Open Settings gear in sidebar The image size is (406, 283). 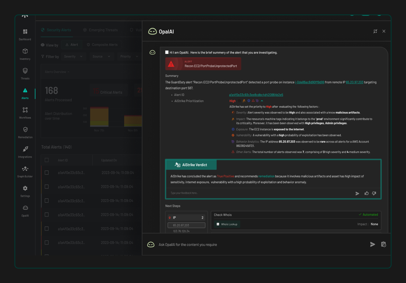coord(25,188)
